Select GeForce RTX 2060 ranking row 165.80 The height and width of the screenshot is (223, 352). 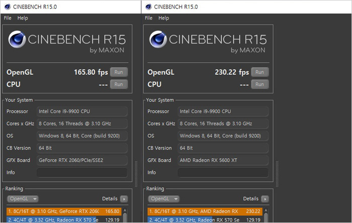[x=64, y=211]
